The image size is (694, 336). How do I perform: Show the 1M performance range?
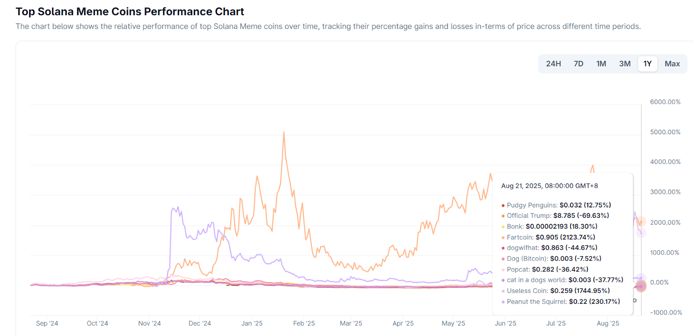pyautogui.click(x=601, y=64)
